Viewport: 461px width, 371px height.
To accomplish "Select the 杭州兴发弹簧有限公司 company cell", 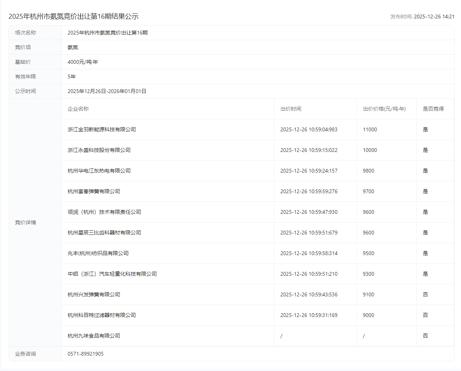I will coord(94,294).
